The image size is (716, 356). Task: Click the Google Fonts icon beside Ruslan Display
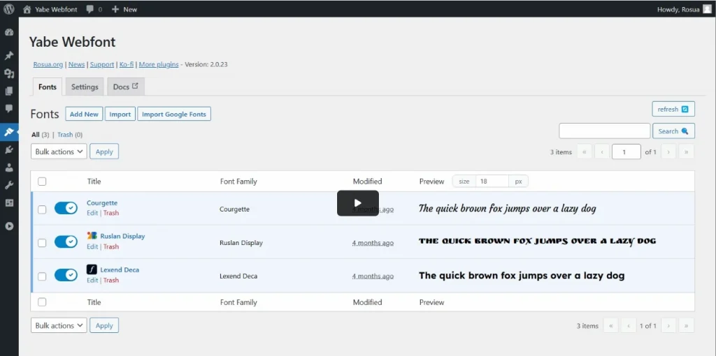[x=92, y=236]
